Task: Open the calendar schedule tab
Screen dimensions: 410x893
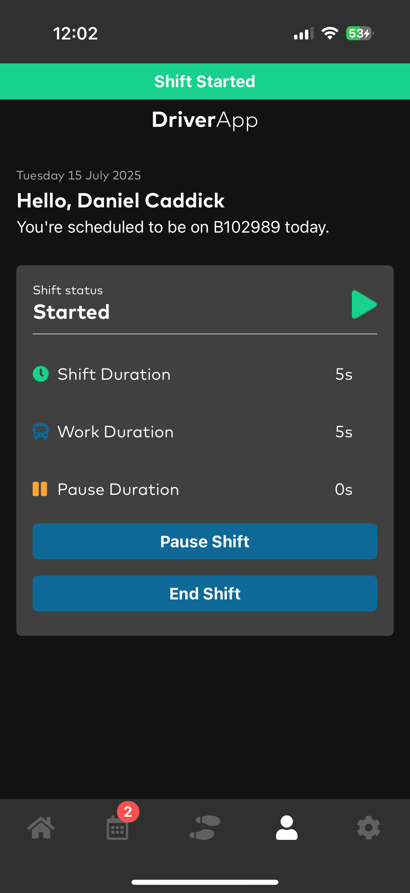Action: point(117,829)
